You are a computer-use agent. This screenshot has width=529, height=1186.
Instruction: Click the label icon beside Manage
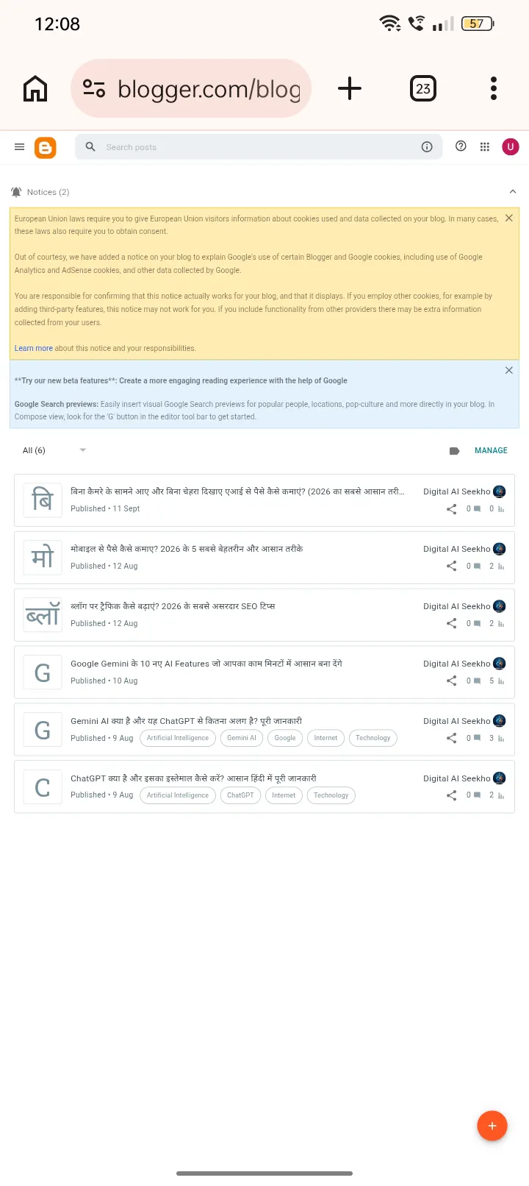coord(454,451)
